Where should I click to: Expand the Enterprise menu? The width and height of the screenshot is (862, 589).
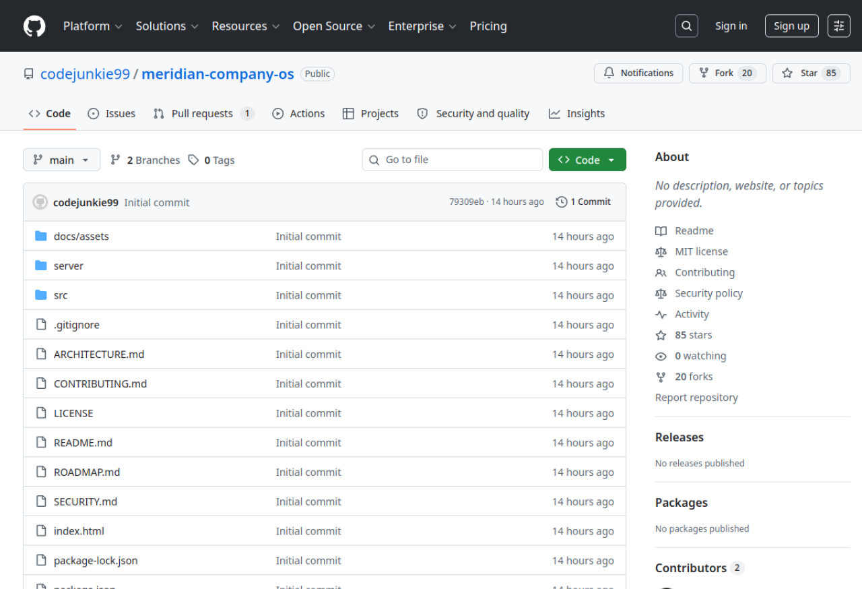(422, 26)
